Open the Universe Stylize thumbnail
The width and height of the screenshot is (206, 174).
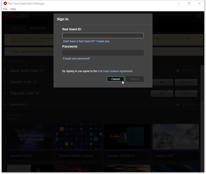click(x=30, y=137)
